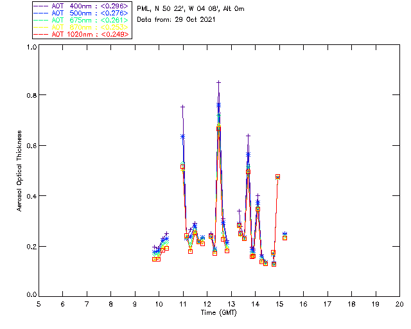
Task: Click the red square marker near 15:00 at 0.48
Action: [x=277, y=177]
